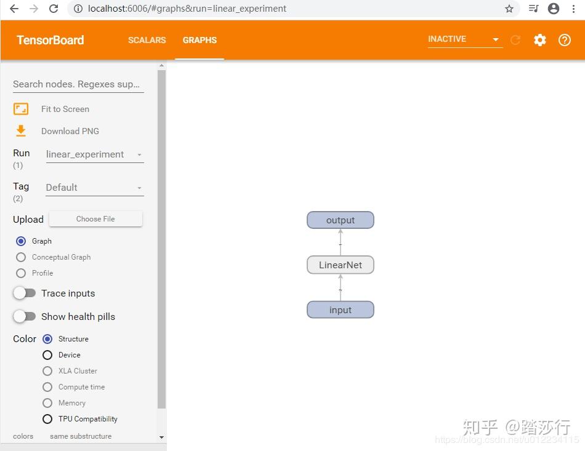Select the Conceptual Graph radio button

pyautogui.click(x=20, y=257)
